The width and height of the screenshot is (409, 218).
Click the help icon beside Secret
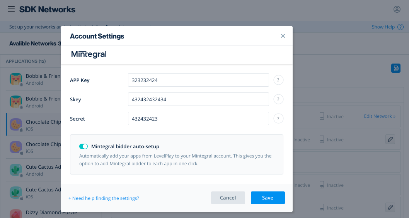pos(278,119)
